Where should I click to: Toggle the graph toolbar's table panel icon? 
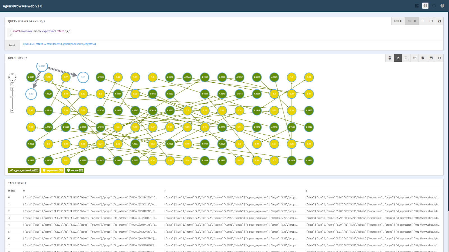(x=414, y=58)
